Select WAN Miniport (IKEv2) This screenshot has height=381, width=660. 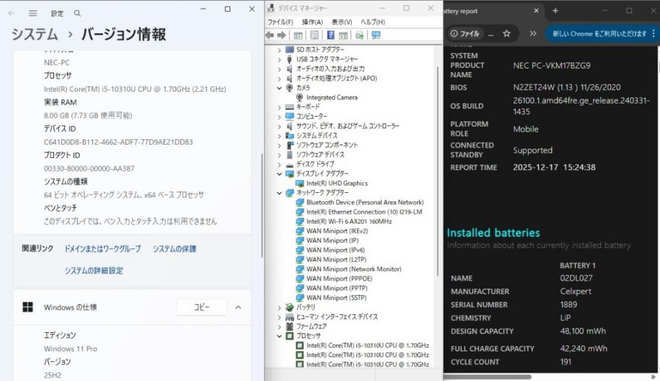(337, 231)
